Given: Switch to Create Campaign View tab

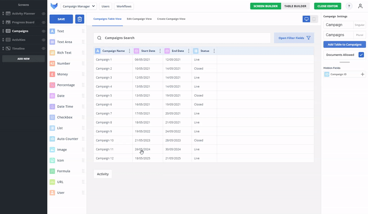Looking at the screenshot, I should pos(171,19).
